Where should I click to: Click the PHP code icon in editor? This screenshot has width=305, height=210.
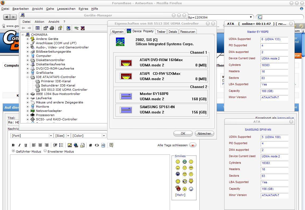[x=103, y=145]
